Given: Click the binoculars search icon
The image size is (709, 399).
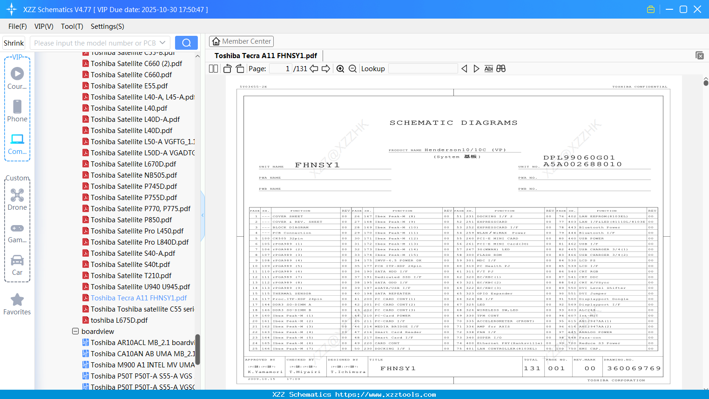Looking at the screenshot, I should click(501, 68).
